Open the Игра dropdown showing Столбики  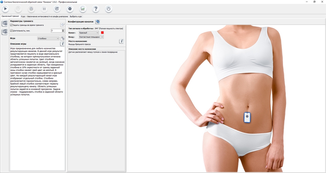pyautogui.click(x=48, y=38)
